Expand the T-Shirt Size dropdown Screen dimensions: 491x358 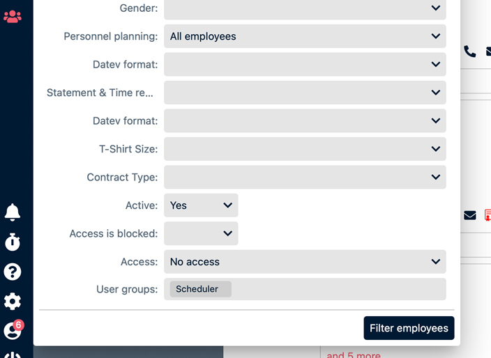pyautogui.click(x=305, y=149)
